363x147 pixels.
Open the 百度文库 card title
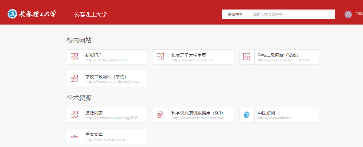94,134
